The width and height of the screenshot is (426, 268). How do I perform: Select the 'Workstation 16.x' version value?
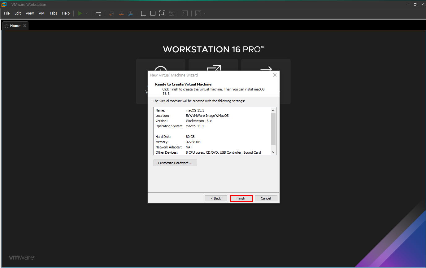coord(199,121)
